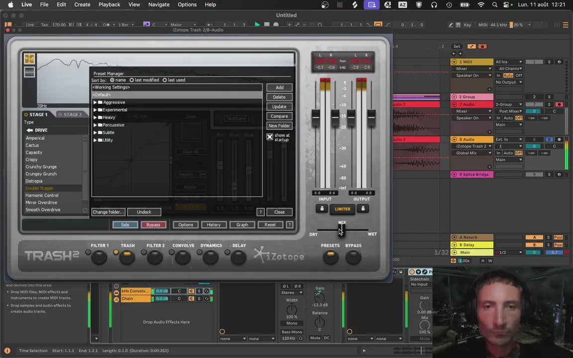Toggle CONVOLVE module power button
Image resolution: width=573 pixels, height=358 pixels.
172,252
